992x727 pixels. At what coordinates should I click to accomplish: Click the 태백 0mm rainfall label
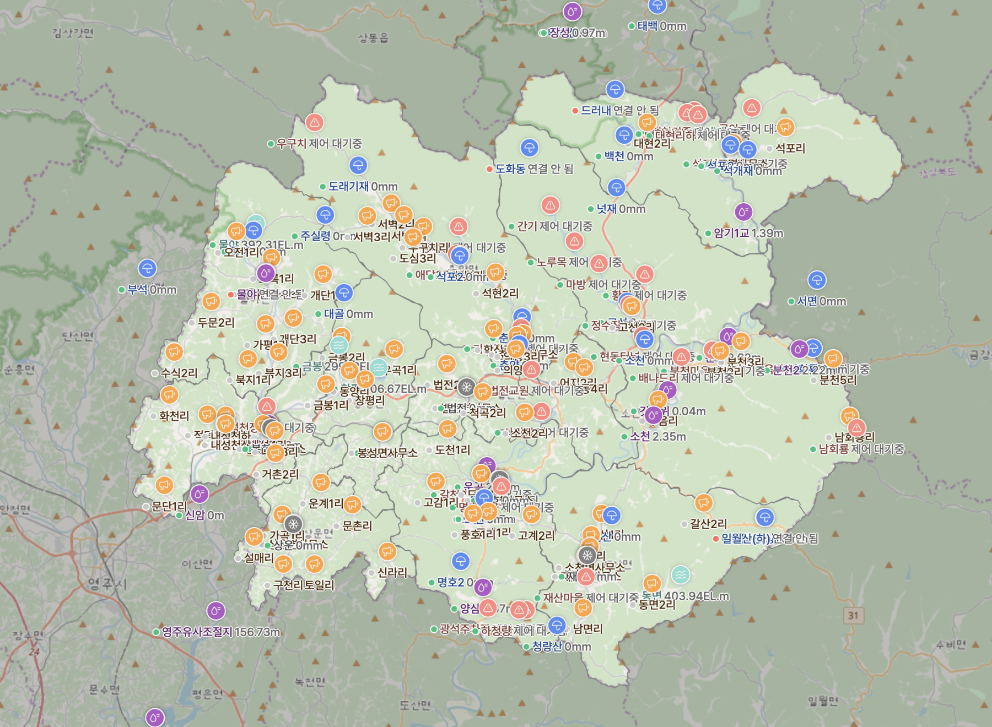(661, 26)
